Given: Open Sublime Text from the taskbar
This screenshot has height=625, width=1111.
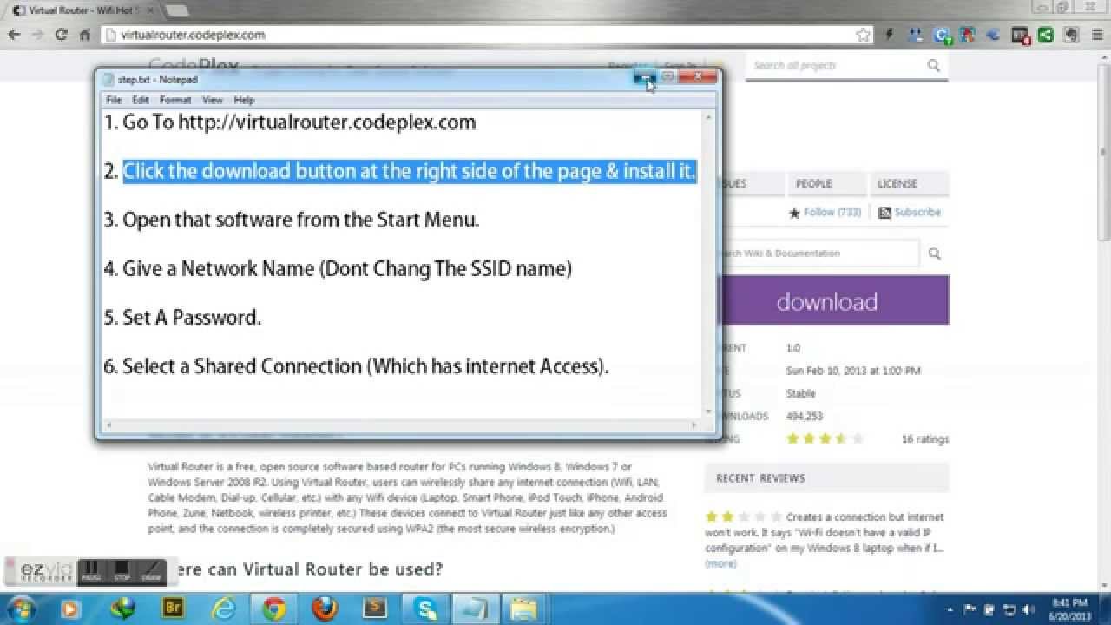Looking at the screenshot, I should 375,609.
